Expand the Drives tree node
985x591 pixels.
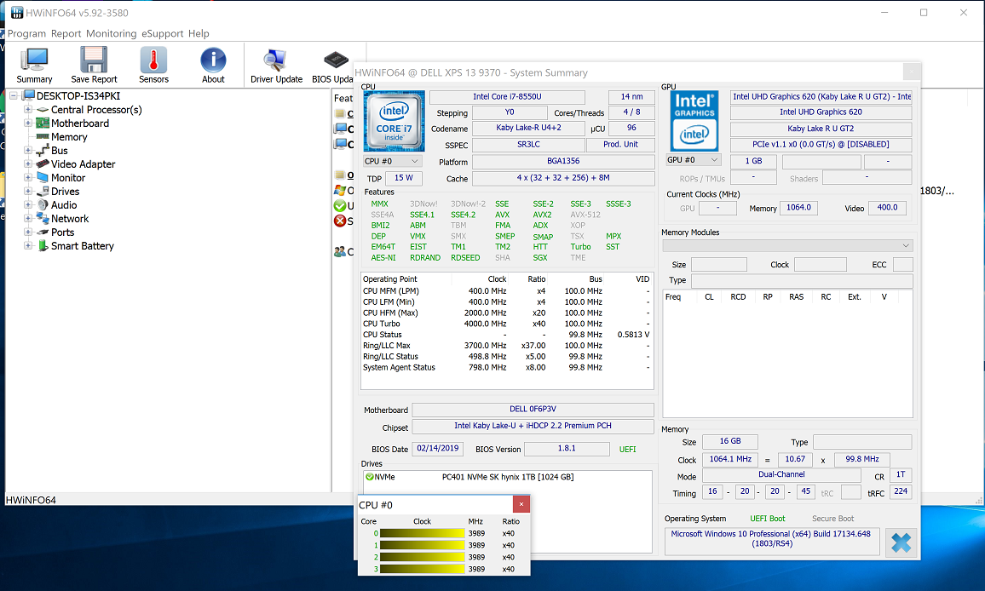point(27,191)
